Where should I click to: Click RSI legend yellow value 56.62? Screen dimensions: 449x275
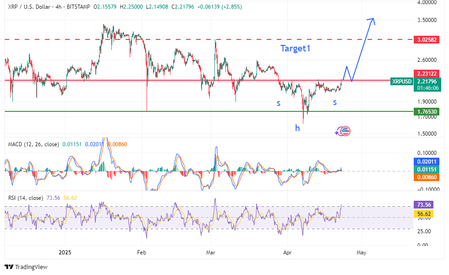(70, 198)
